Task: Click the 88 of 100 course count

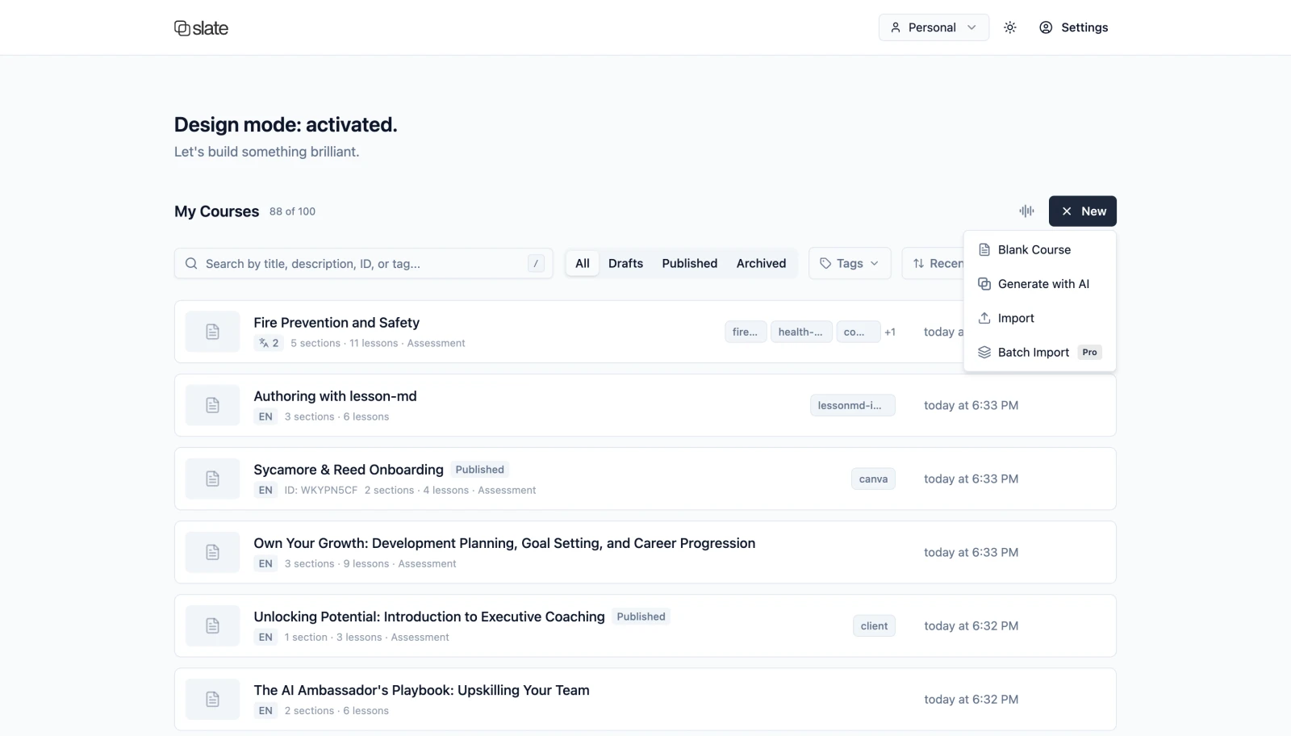Action: click(x=292, y=211)
